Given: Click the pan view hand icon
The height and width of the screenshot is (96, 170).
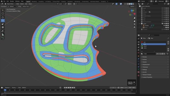Looking at the screenshot, I should 134,21.
